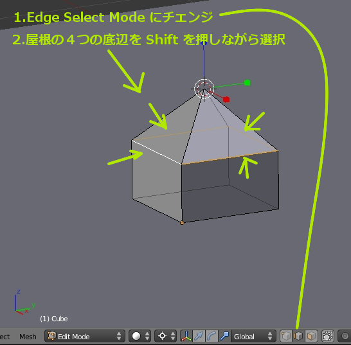Open the Global orientation dropdown
The width and height of the screenshot is (351, 345).
coord(253,336)
